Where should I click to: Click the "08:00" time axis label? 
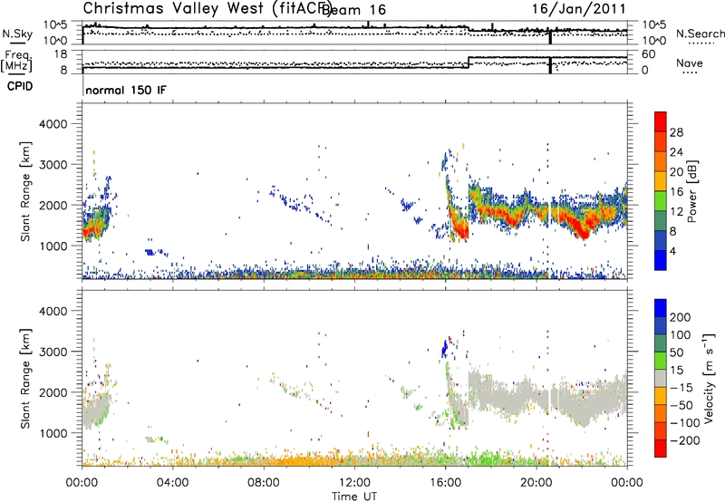coord(264,483)
